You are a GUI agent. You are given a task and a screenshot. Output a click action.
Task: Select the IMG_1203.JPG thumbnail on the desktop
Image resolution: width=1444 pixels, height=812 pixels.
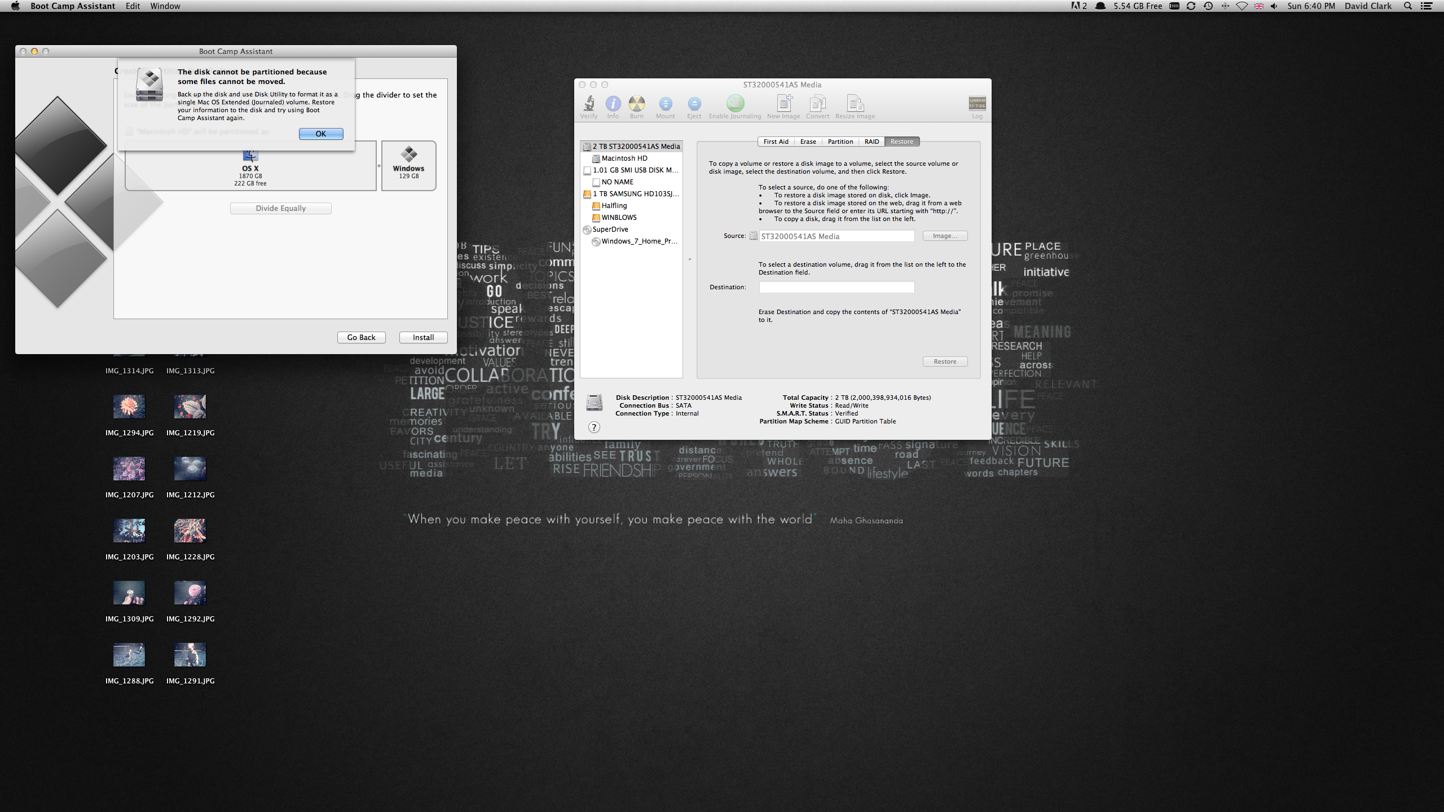[129, 530]
